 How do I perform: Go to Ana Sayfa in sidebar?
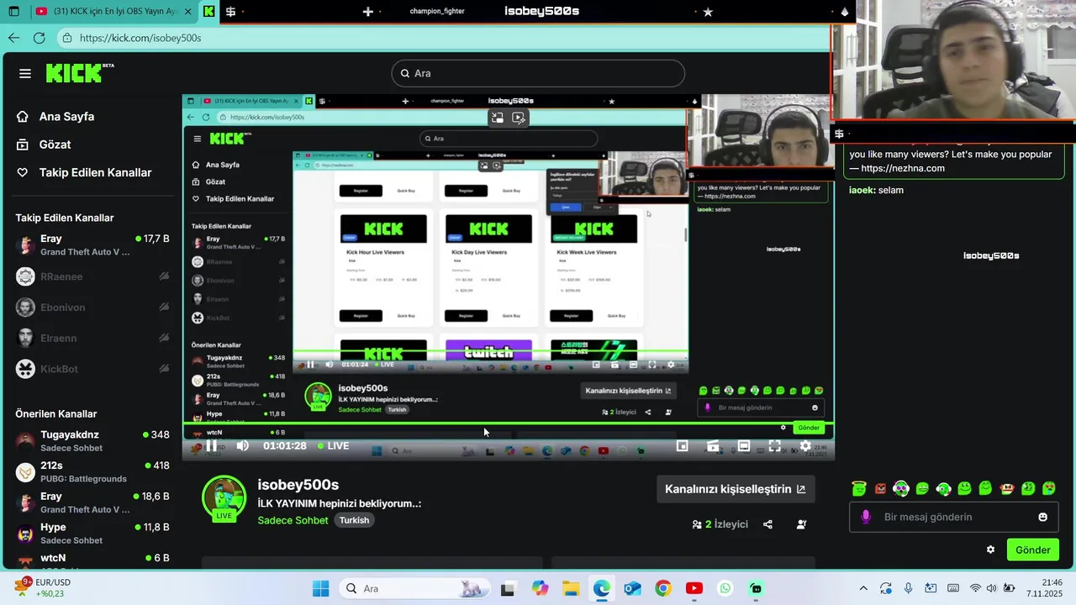click(66, 117)
